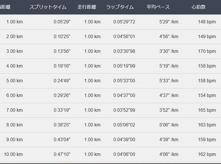This screenshot has height=164, width=221.
Task: Select the ラップタイム column header
Action: (x=120, y=7)
